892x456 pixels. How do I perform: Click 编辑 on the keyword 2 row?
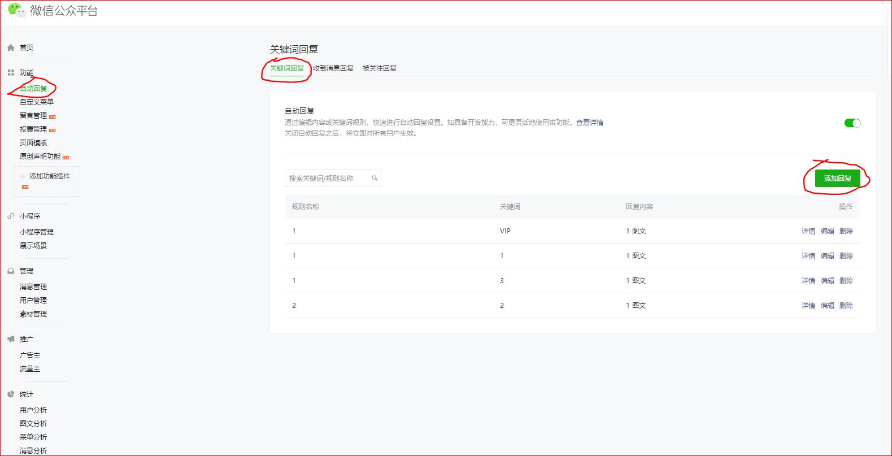(x=828, y=306)
